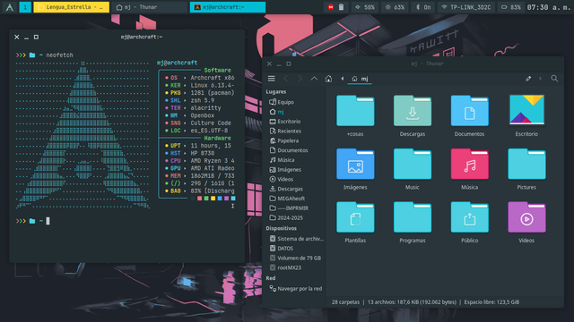Image resolution: width=574 pixels, height=322 pixels.
Task: Open the Imágenes folder icon
Action: point(355,164)
